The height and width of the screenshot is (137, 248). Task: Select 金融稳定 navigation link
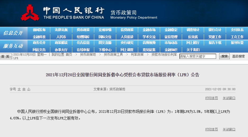tap(171, 30)
